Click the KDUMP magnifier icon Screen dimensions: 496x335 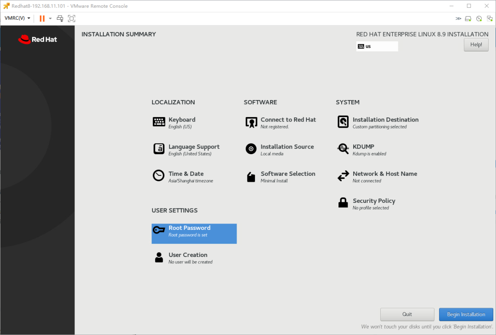click(x=343, y=149)
